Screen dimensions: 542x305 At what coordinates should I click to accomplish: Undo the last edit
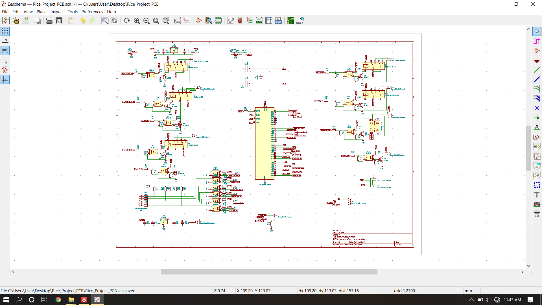(83, 20)
